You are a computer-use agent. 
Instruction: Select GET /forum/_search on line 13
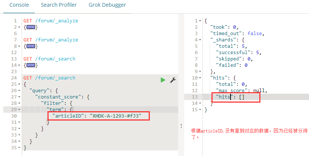(x=49, y=59)
